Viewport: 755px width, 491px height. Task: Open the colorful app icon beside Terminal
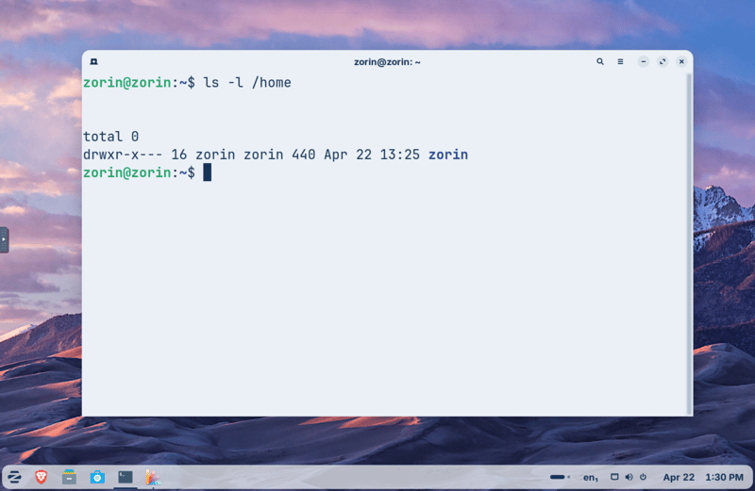[x=152, y=477]
